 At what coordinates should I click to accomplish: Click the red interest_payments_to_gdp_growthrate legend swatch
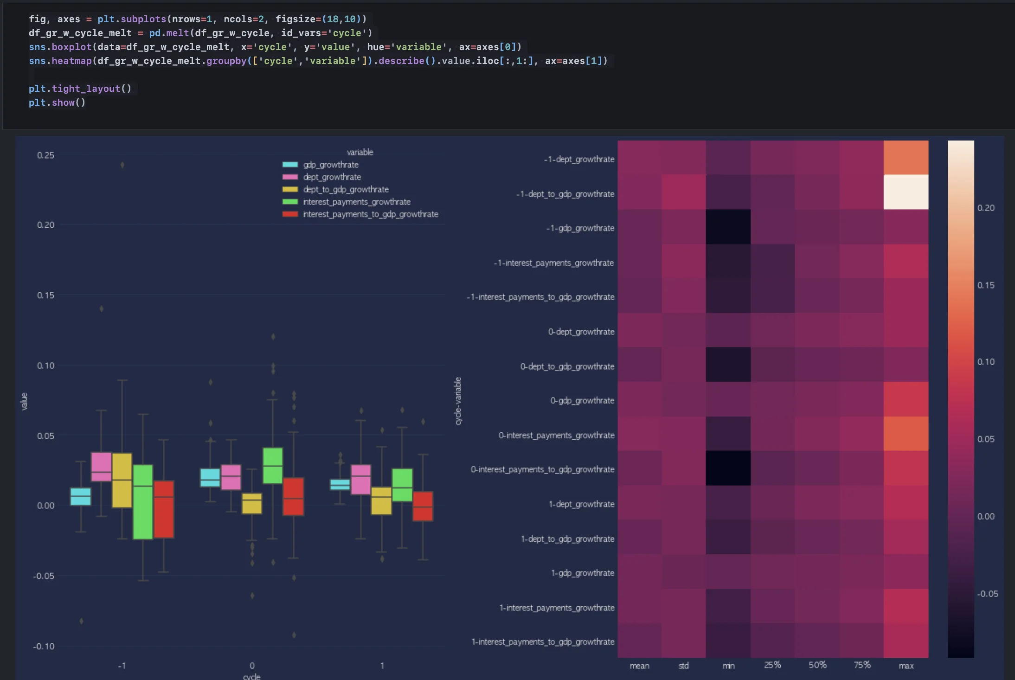pyautogui.click(x=290, y=214)
